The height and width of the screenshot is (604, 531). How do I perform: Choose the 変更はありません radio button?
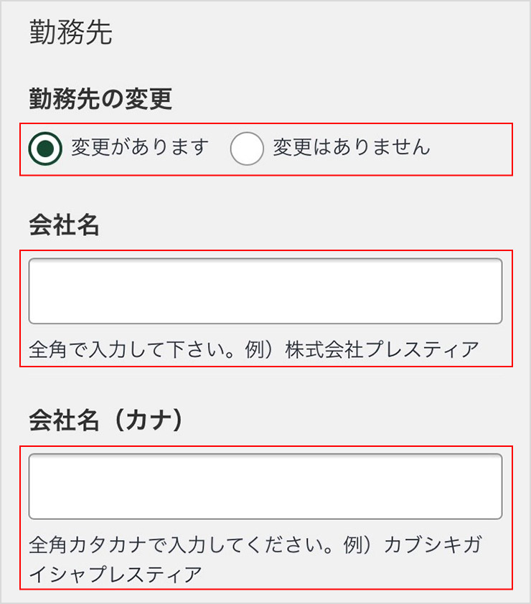click(248, 148)
